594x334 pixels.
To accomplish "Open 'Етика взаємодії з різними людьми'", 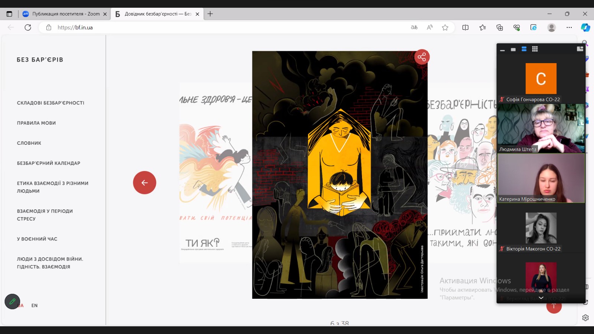I will coord(53,187).
